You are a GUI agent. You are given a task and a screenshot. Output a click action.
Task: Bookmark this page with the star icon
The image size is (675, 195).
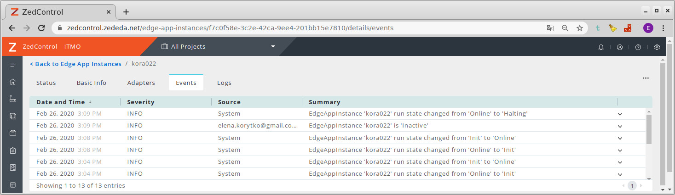(x=580, y=28)
